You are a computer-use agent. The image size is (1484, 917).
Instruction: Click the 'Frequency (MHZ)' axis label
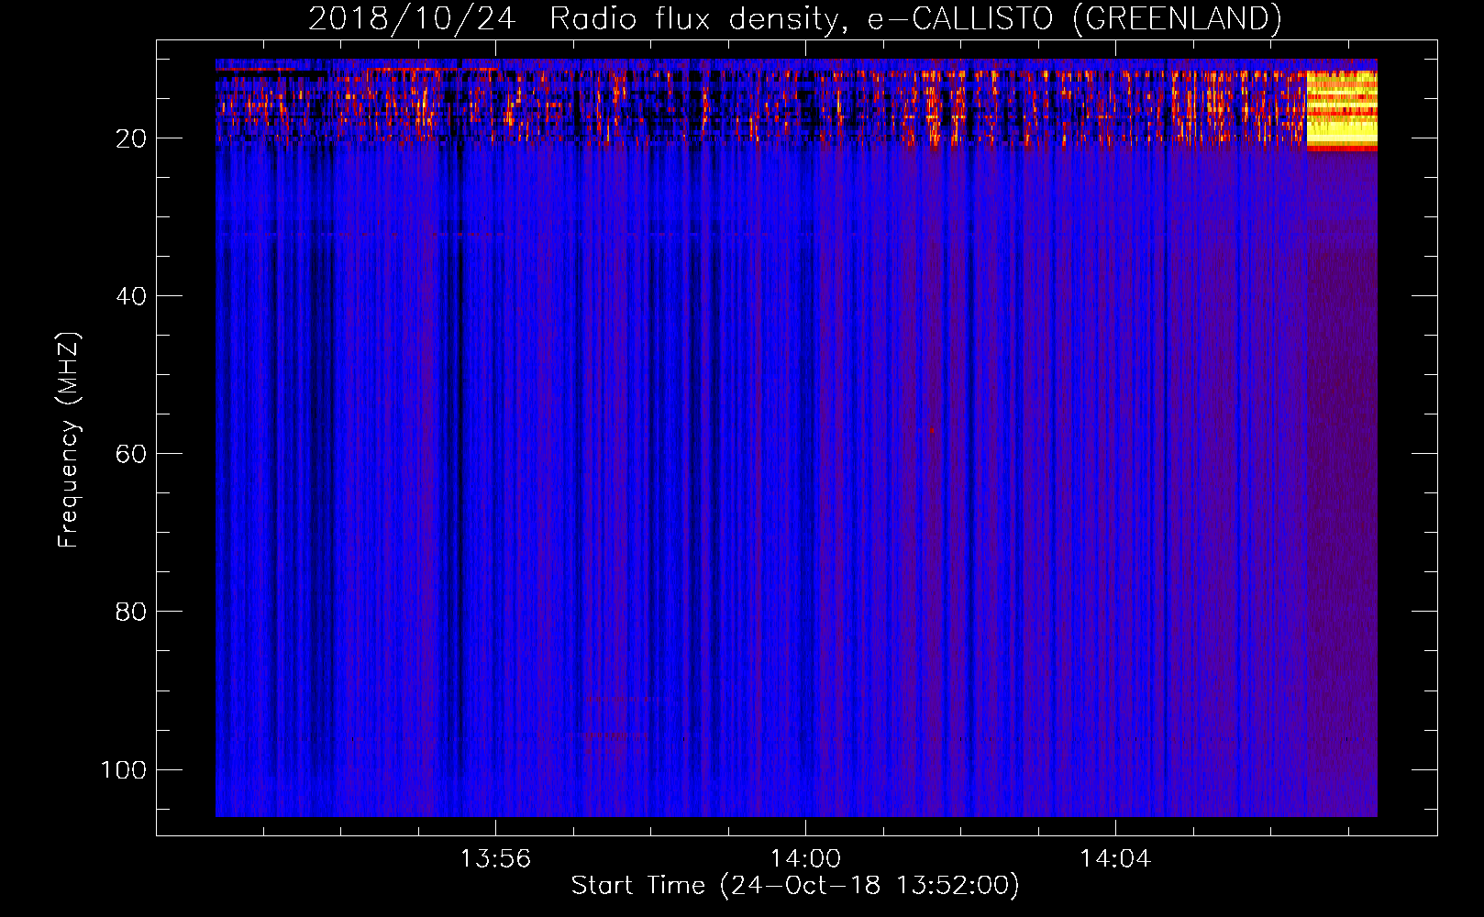69,440
